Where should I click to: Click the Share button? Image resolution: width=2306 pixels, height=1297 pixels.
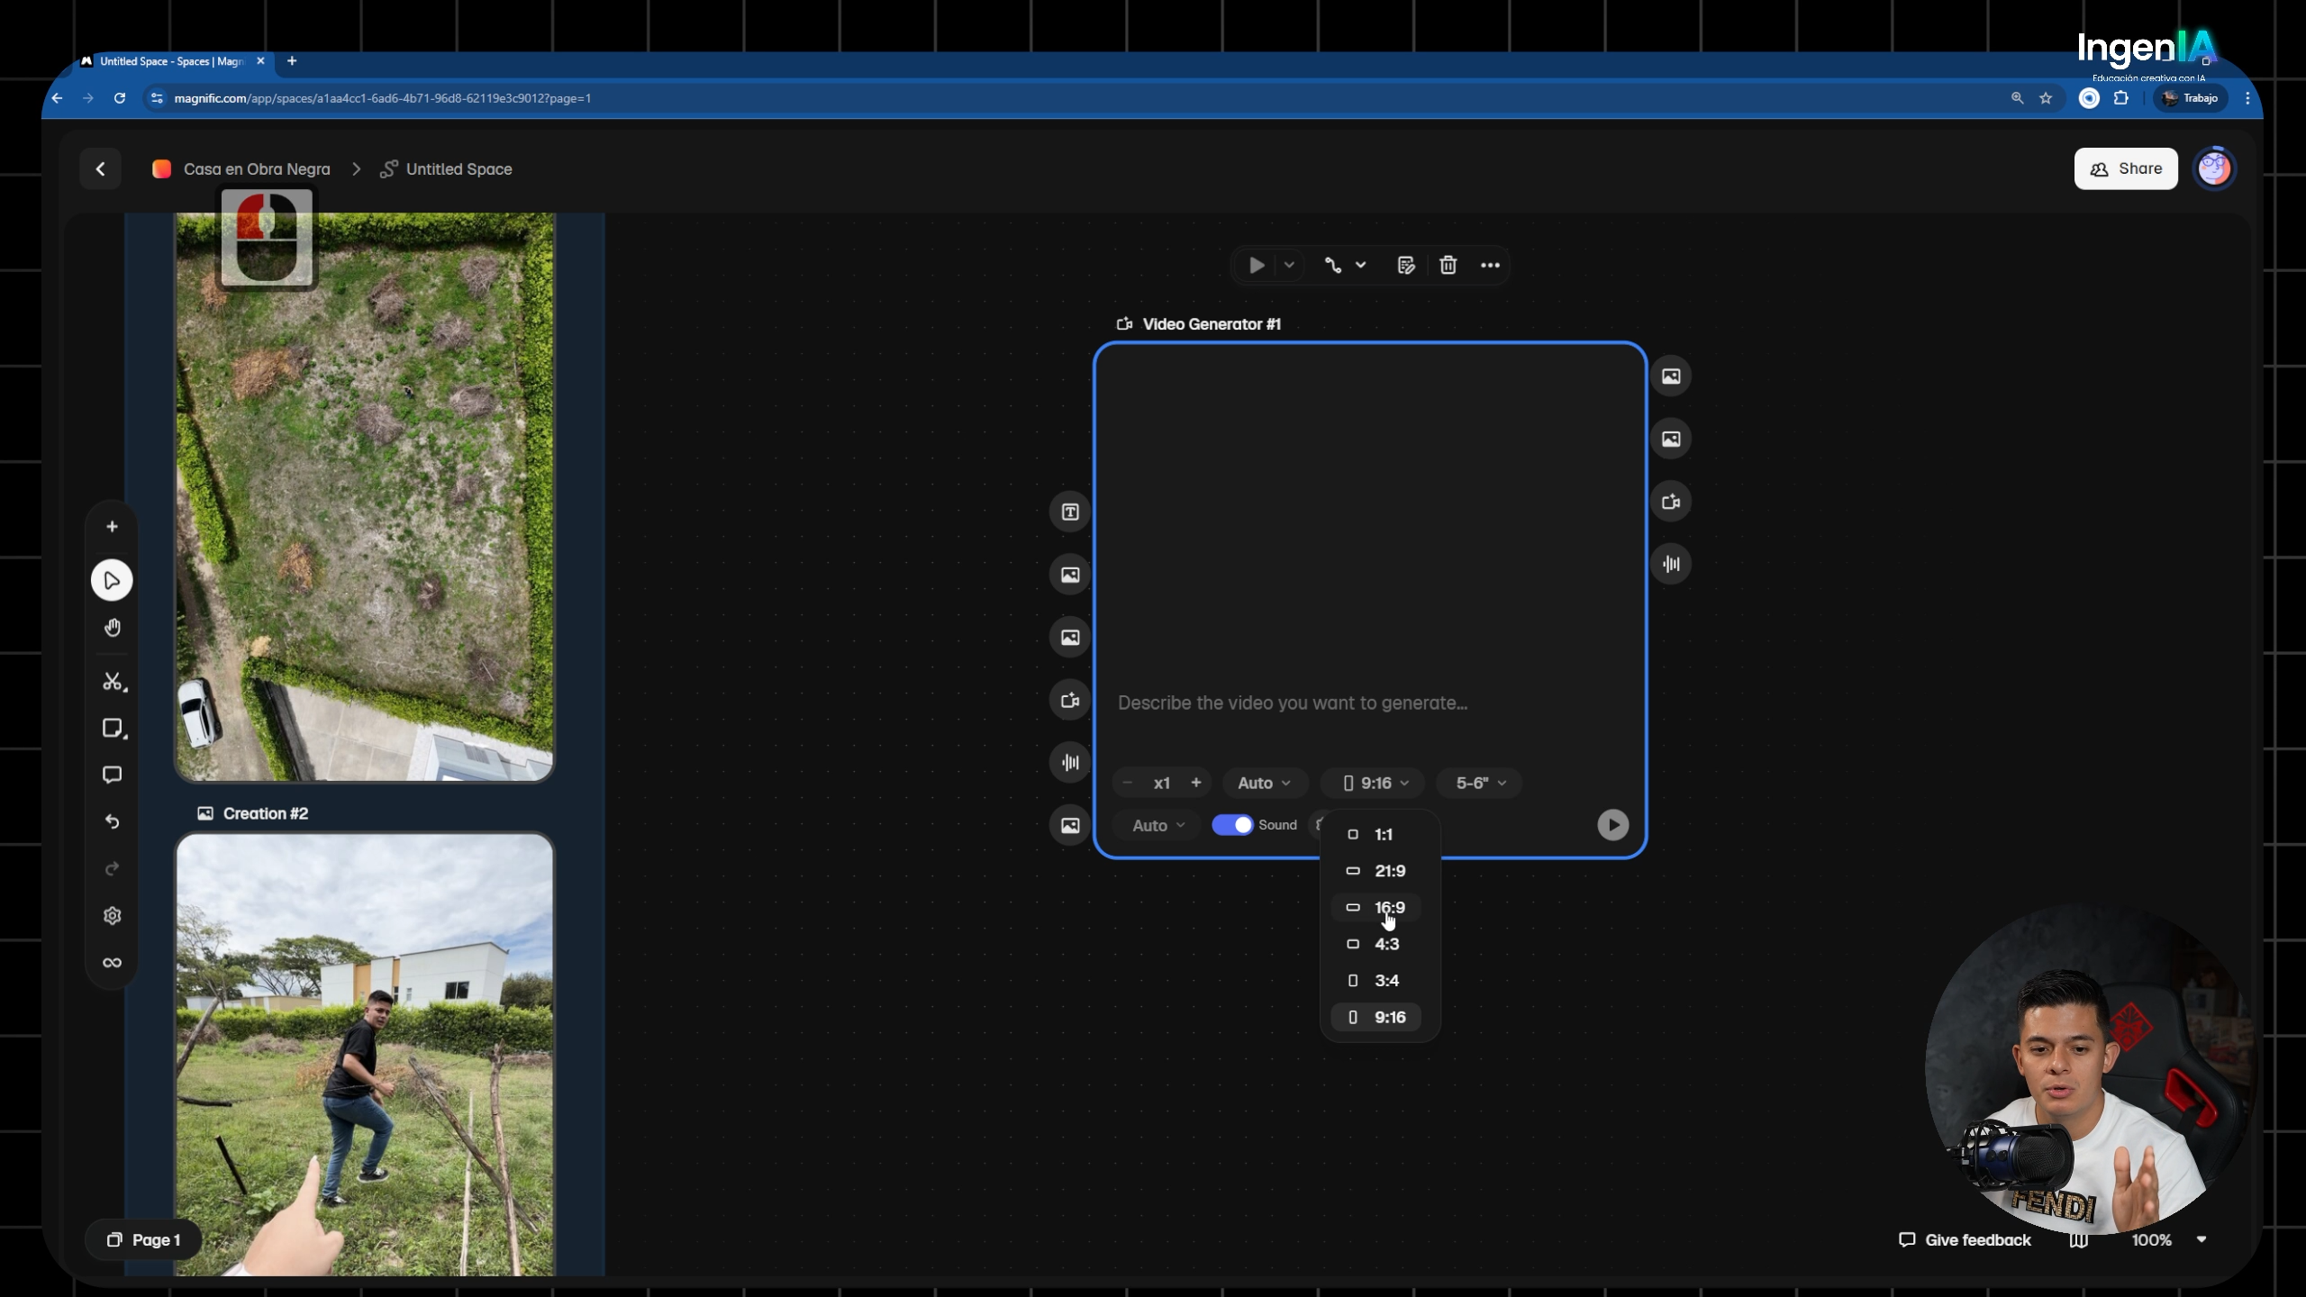(2126, 168)
